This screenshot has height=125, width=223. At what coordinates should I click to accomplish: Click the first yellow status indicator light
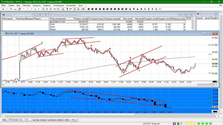pyautogui.click(x=187, y=124)
